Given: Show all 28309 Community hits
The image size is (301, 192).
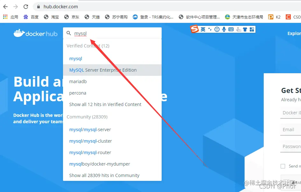Looking at the screenshot, I should 104,175.
